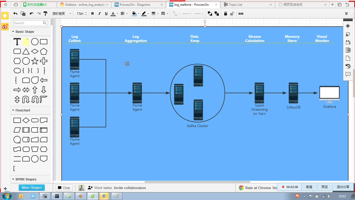Image resolution: width=355 pixels, height=200 pixels.
Task: Open the line start arrow dropdown
Action: point(187,14)
